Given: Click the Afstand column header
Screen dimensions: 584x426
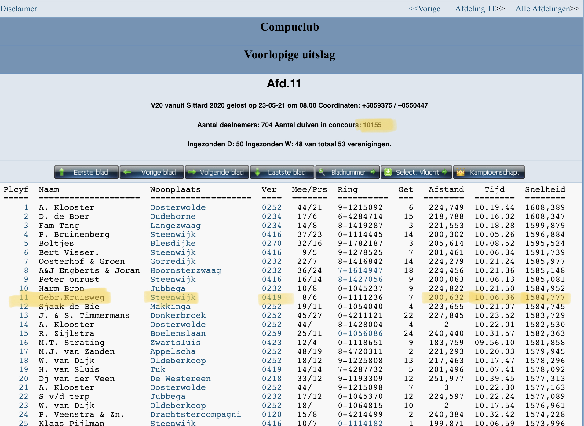Looking at the screenshot, I should (x=446, y=189).
